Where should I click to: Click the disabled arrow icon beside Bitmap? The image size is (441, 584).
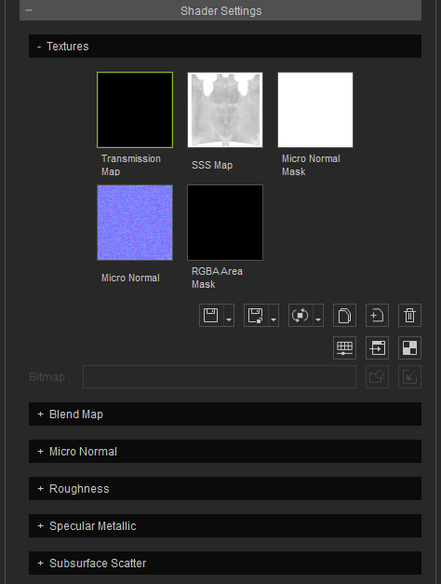point(409,377)
